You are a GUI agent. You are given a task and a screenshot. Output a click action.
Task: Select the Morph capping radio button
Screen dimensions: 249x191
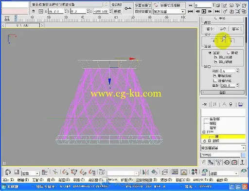(210, 53)
